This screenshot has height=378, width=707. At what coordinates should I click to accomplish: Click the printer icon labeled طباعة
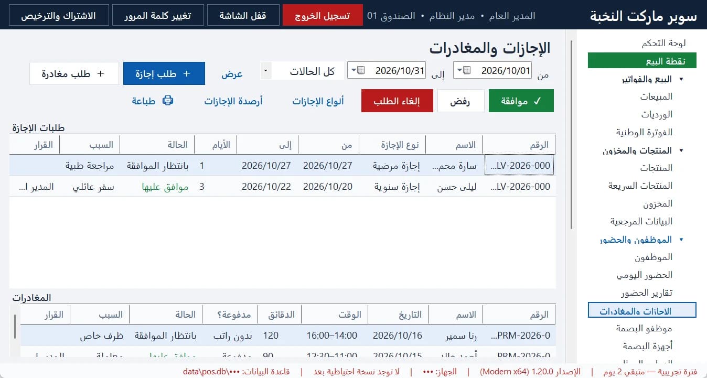coord(167,101)
